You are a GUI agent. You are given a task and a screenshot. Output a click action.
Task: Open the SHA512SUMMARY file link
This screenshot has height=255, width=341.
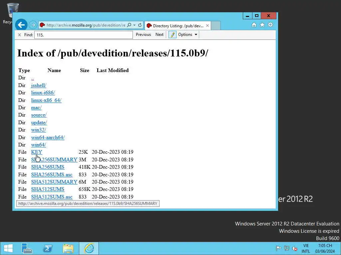[x=54, y=182]
